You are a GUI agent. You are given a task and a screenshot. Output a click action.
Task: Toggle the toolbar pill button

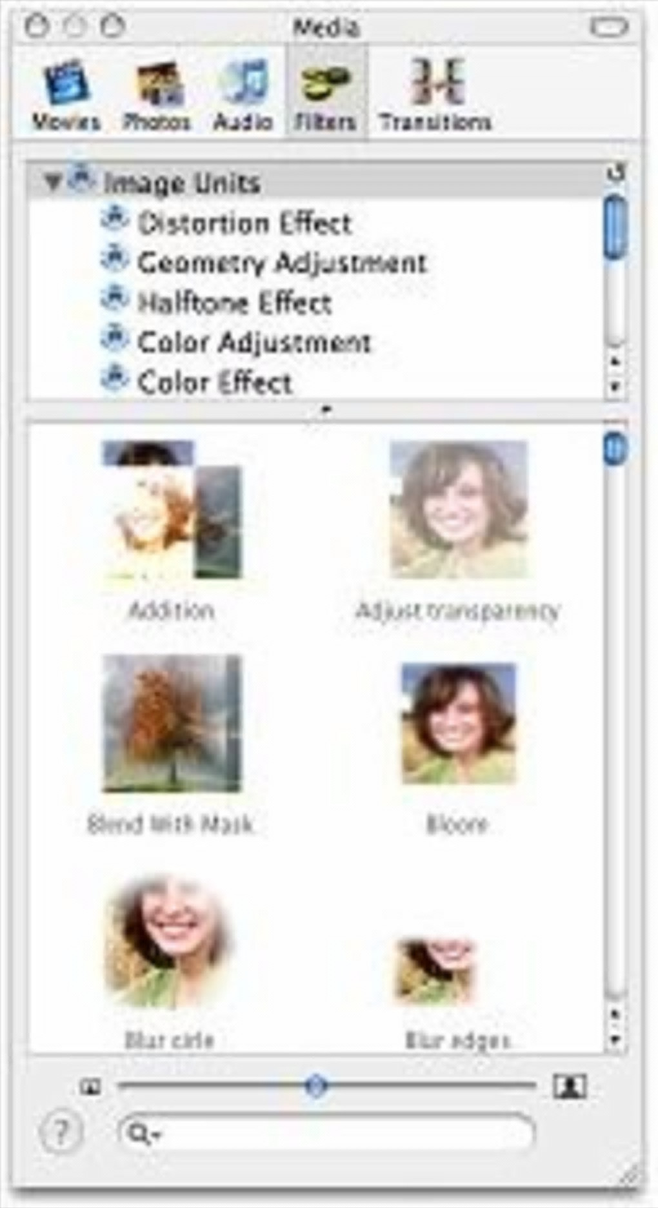608,28
